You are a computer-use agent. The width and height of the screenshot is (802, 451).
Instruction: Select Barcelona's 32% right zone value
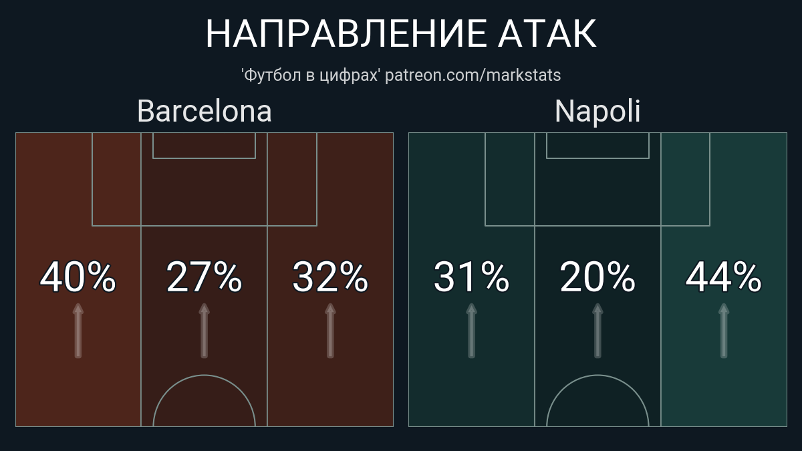pos(330,277)
